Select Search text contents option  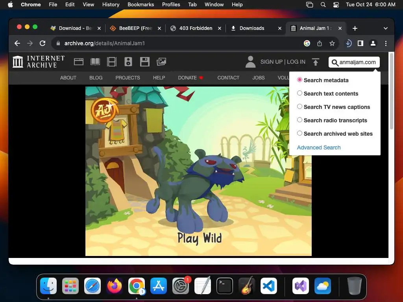coord(299,93)
